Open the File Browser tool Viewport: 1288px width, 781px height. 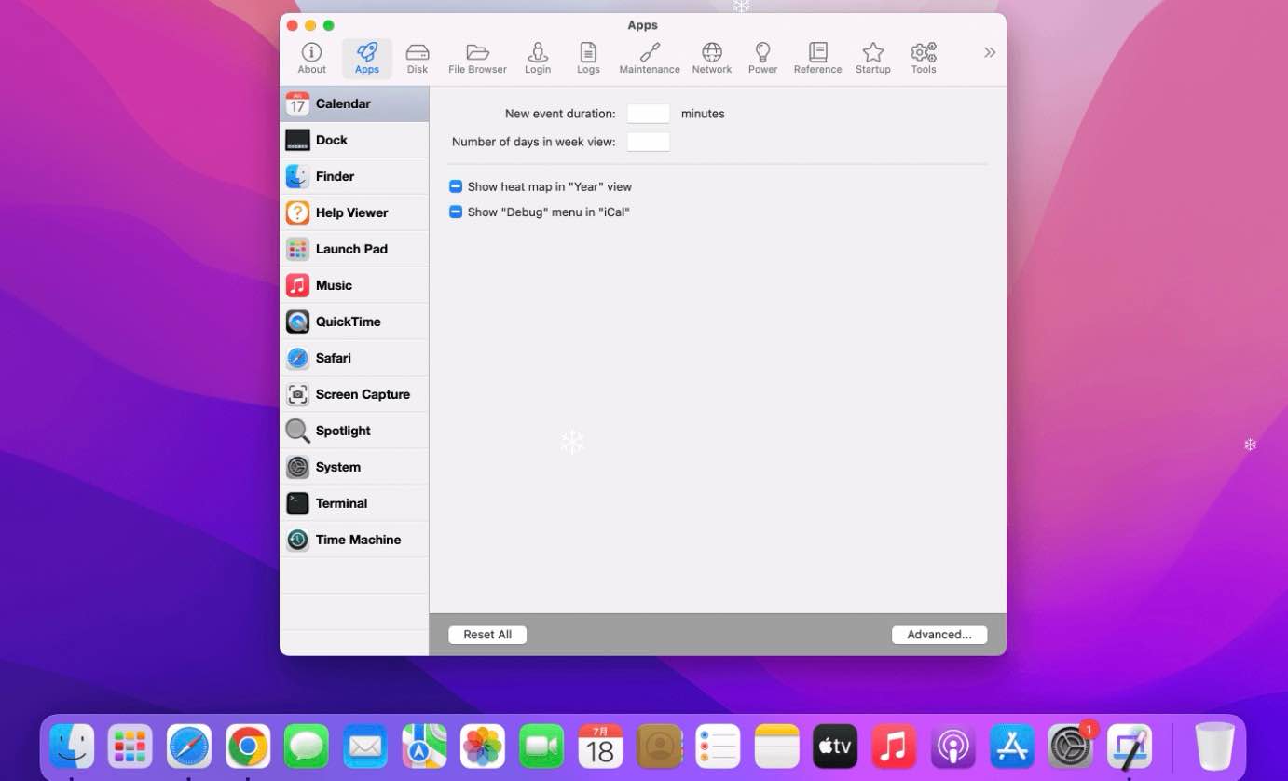477,58
